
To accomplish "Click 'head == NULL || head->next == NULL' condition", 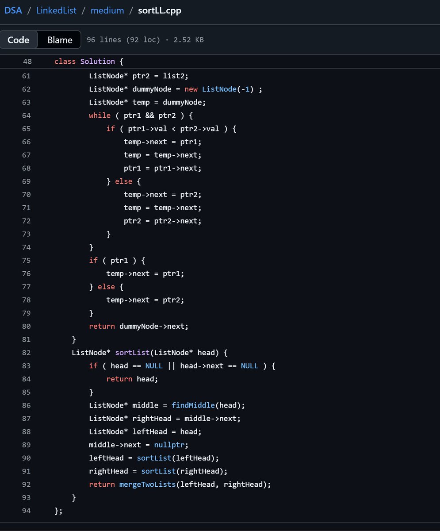I will coord(184,366).
